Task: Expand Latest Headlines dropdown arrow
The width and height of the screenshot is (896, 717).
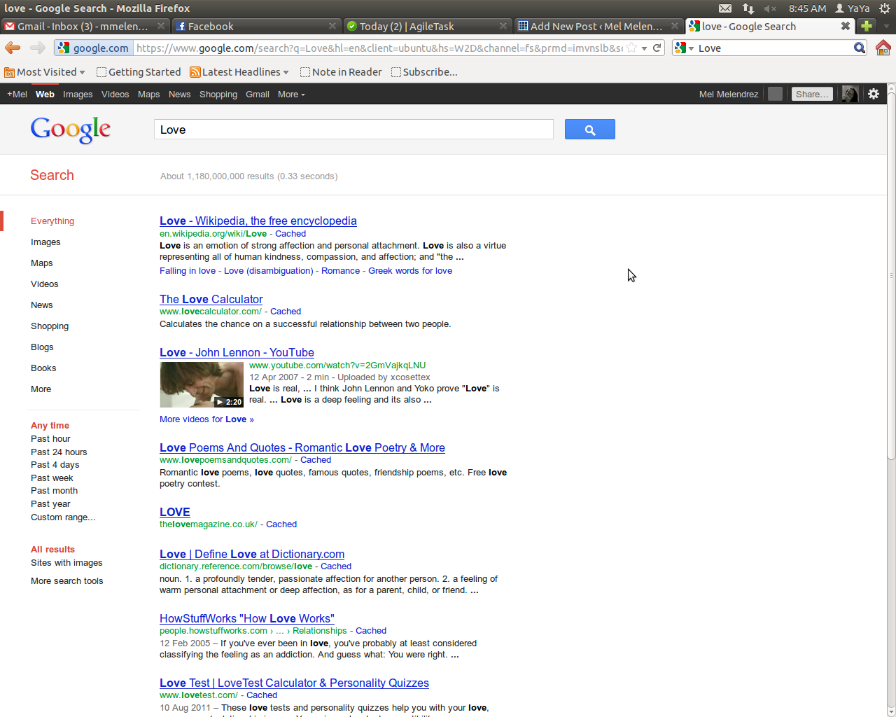Action: pyautogui.click(x=286, y=72)
